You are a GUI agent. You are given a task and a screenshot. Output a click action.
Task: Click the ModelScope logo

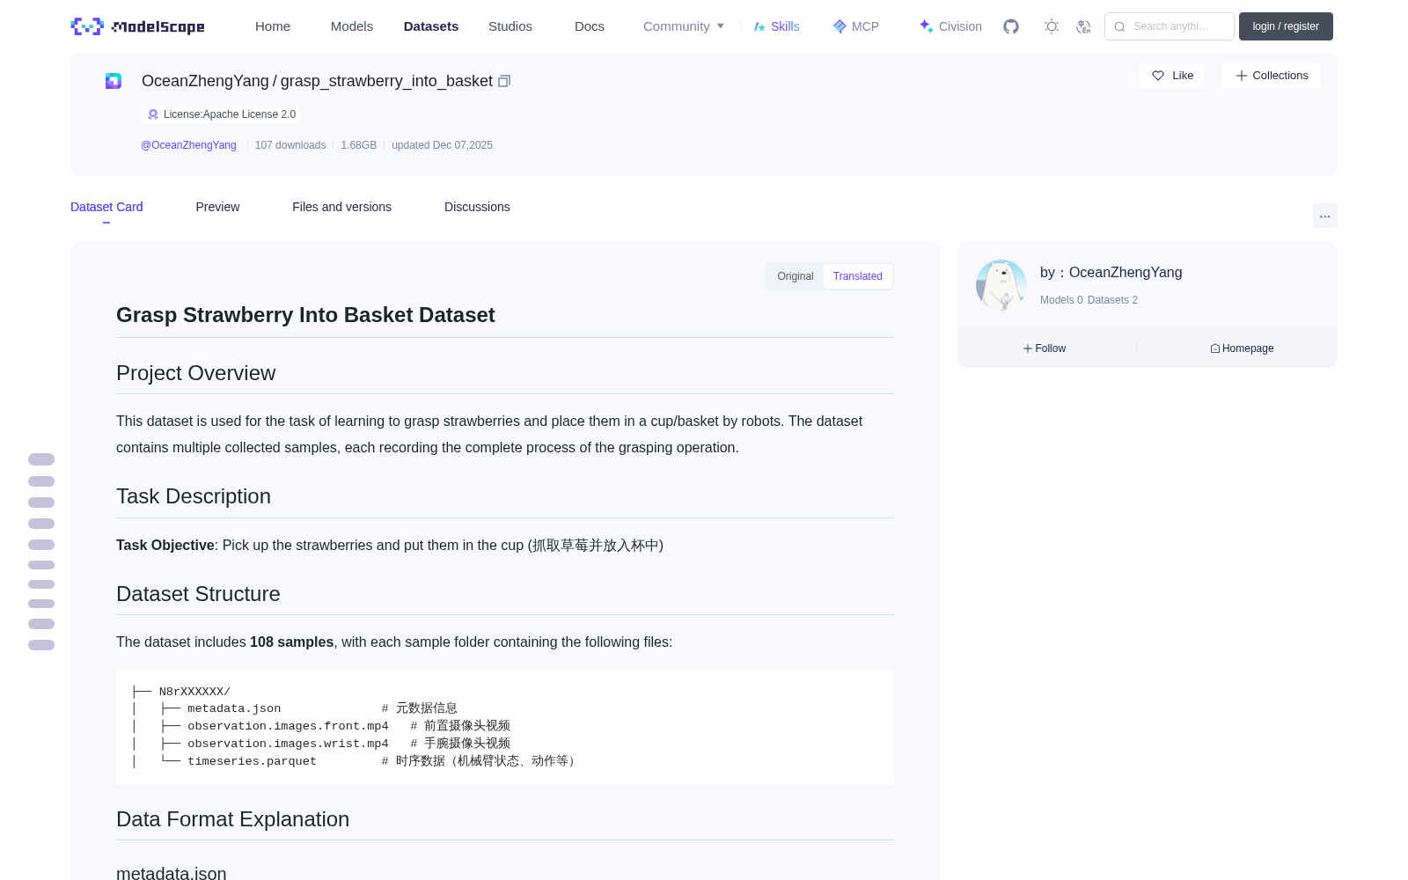[137, 26]
